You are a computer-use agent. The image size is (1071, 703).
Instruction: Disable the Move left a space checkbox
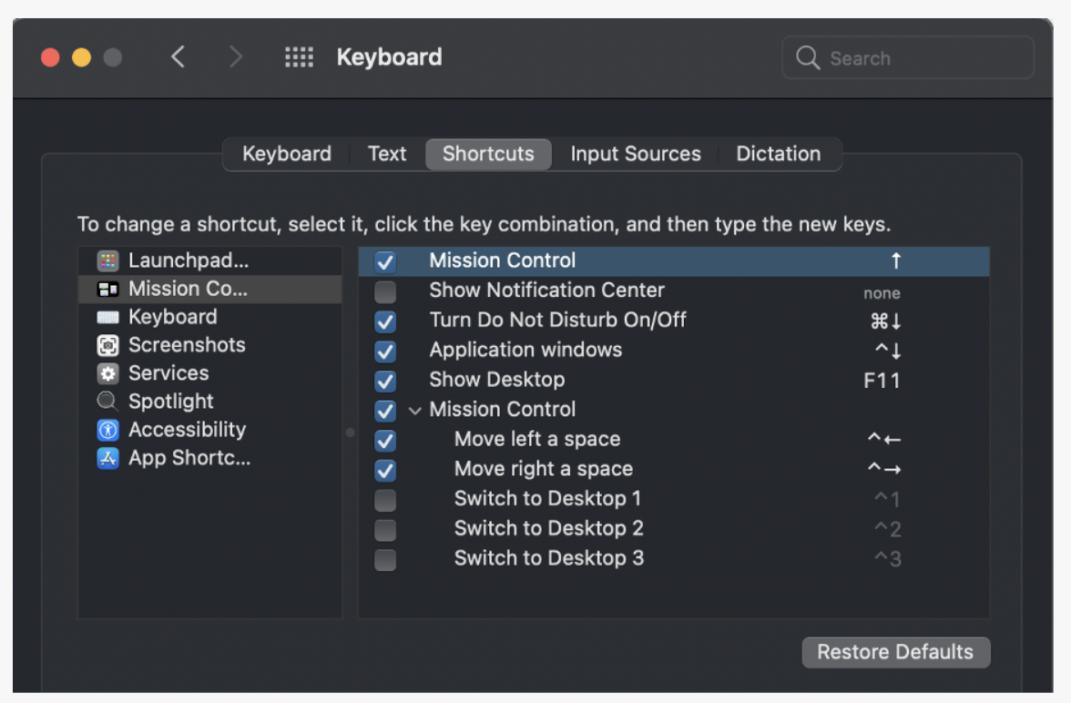pos(385,441)
